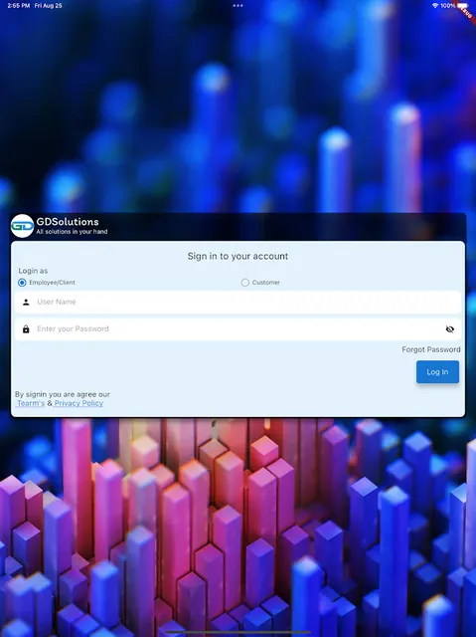Click the Log In button

click(x=437, y=371)
